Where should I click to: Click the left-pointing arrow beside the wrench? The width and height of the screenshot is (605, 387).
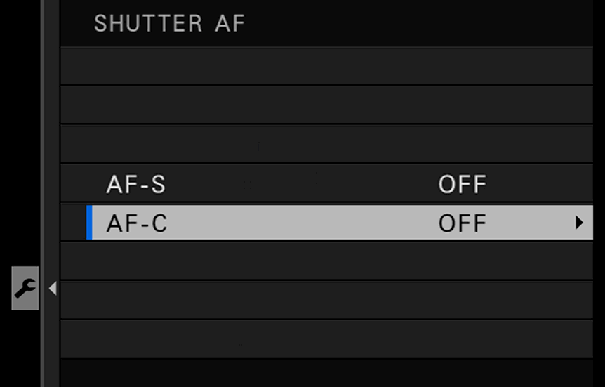(53, 288)
